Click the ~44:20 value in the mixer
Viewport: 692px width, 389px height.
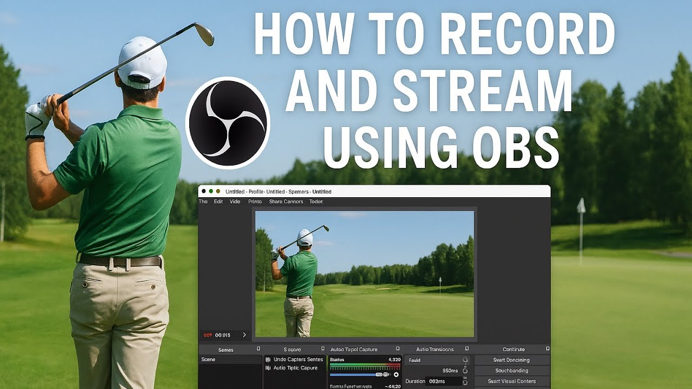(x=392, y=386)
